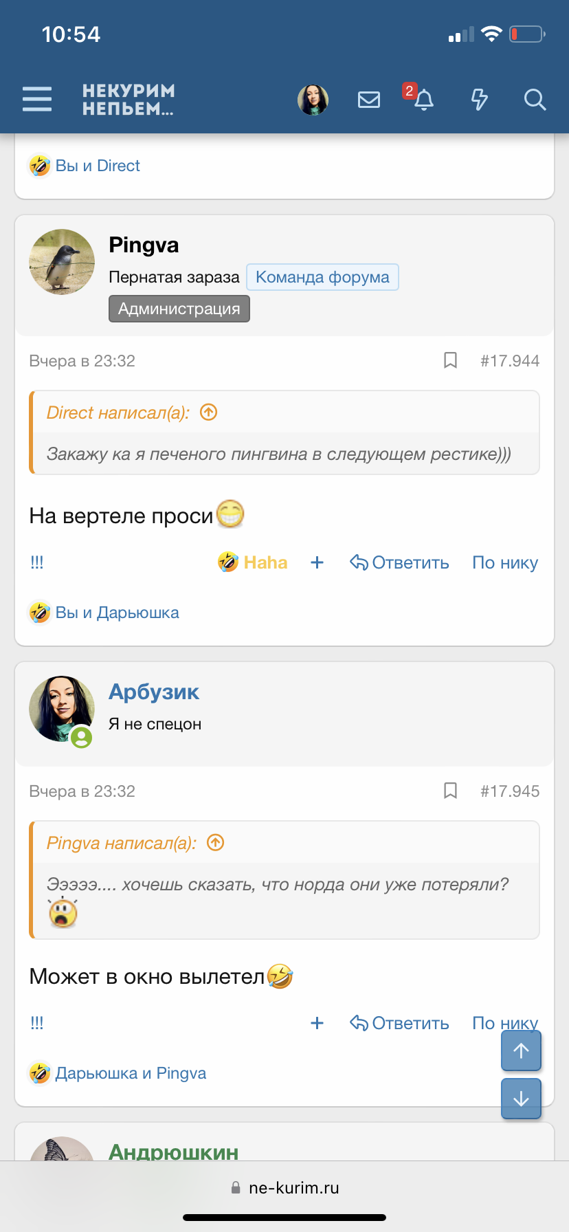Bookmark post #17.945 with bookmark icon

click(x=451, y=791)
